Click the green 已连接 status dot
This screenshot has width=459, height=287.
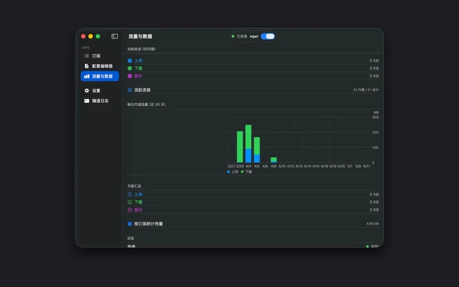[x=233, y=36]
